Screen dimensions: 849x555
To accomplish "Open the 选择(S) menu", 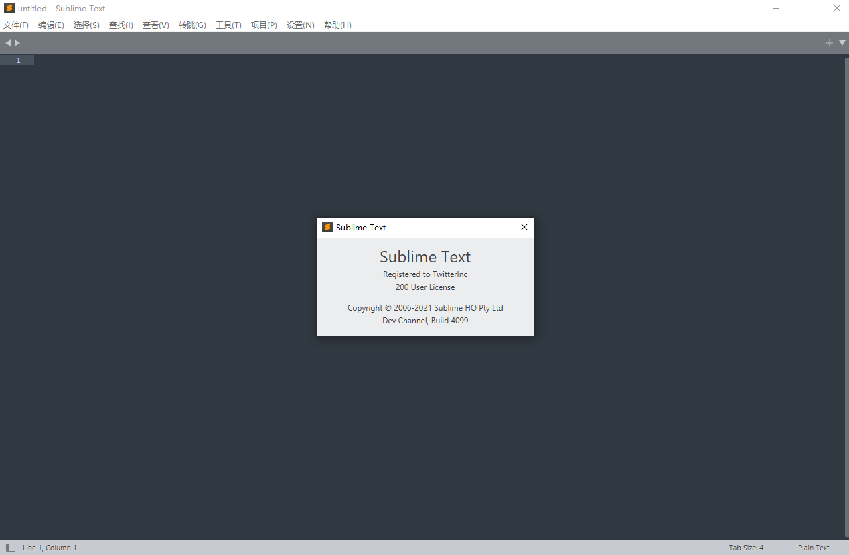I will coord(86,25).
